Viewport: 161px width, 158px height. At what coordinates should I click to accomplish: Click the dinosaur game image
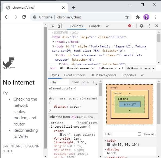[x=9, y=63]
